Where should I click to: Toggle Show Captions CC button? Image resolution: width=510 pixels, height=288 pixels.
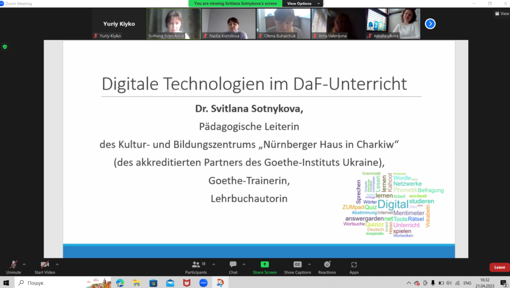click(297, 267)
